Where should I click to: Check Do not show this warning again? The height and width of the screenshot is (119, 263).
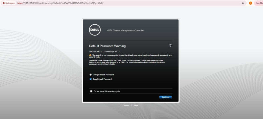click(x=91, y=91)
